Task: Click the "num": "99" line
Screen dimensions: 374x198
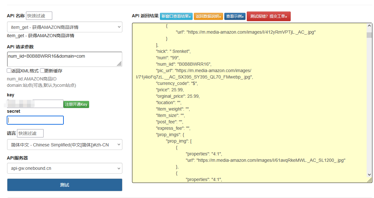Action: coord(168,58)
